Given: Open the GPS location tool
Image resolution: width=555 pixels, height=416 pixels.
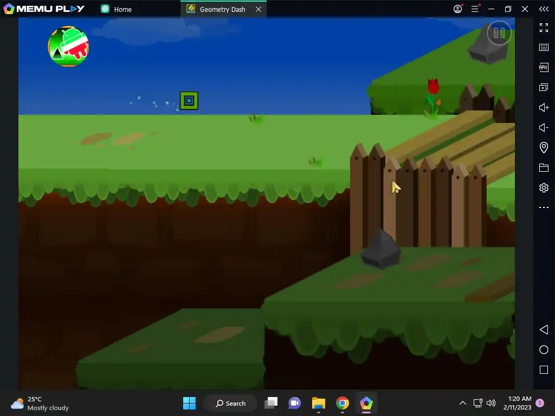Looking at the screenshot, I should pyautogui.click(x=544, y=147).
